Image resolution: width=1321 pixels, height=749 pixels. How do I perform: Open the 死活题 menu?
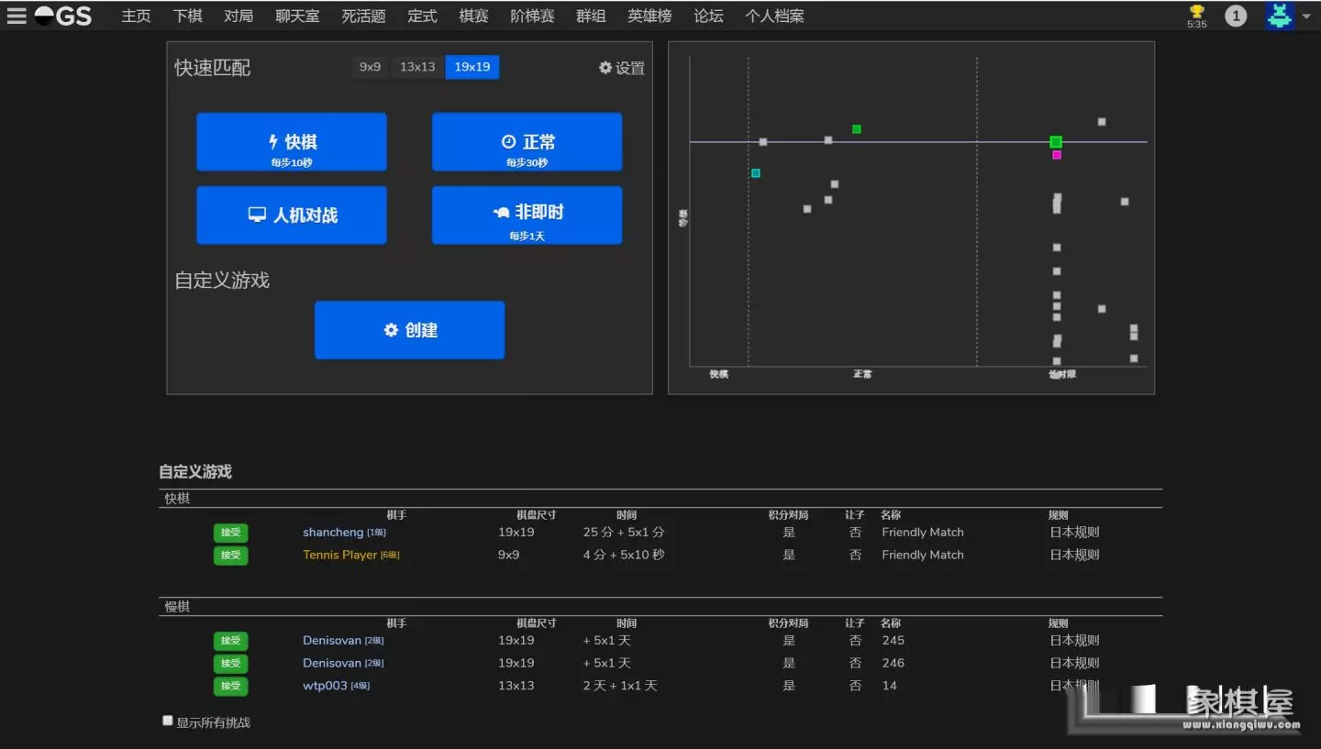(x=363, y=16)
